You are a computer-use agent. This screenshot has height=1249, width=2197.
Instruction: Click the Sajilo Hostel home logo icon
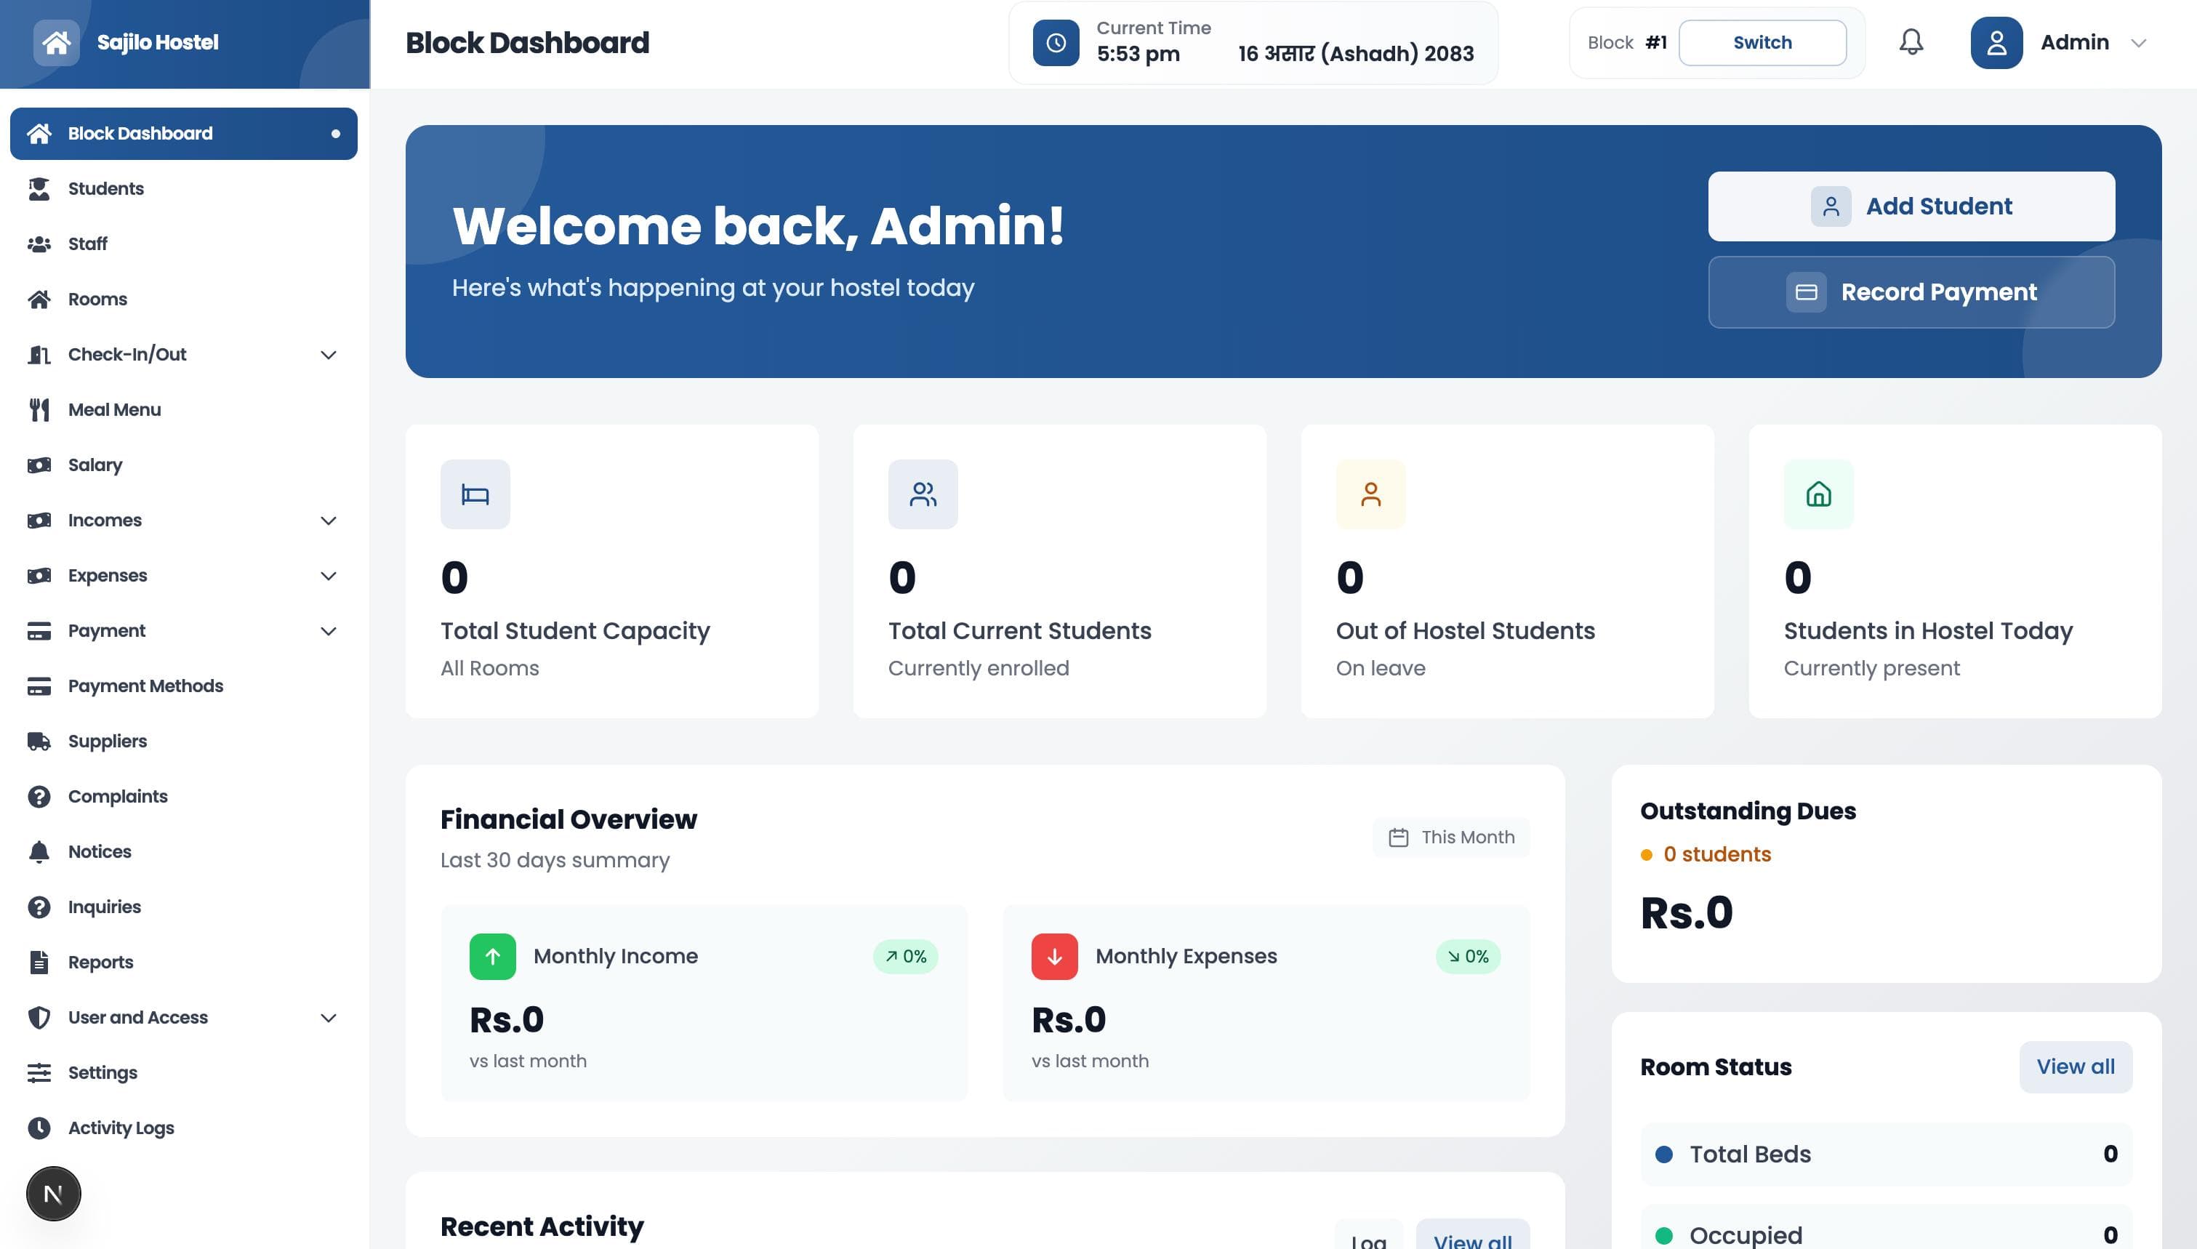pyautogui.click(x=56, y=42)
